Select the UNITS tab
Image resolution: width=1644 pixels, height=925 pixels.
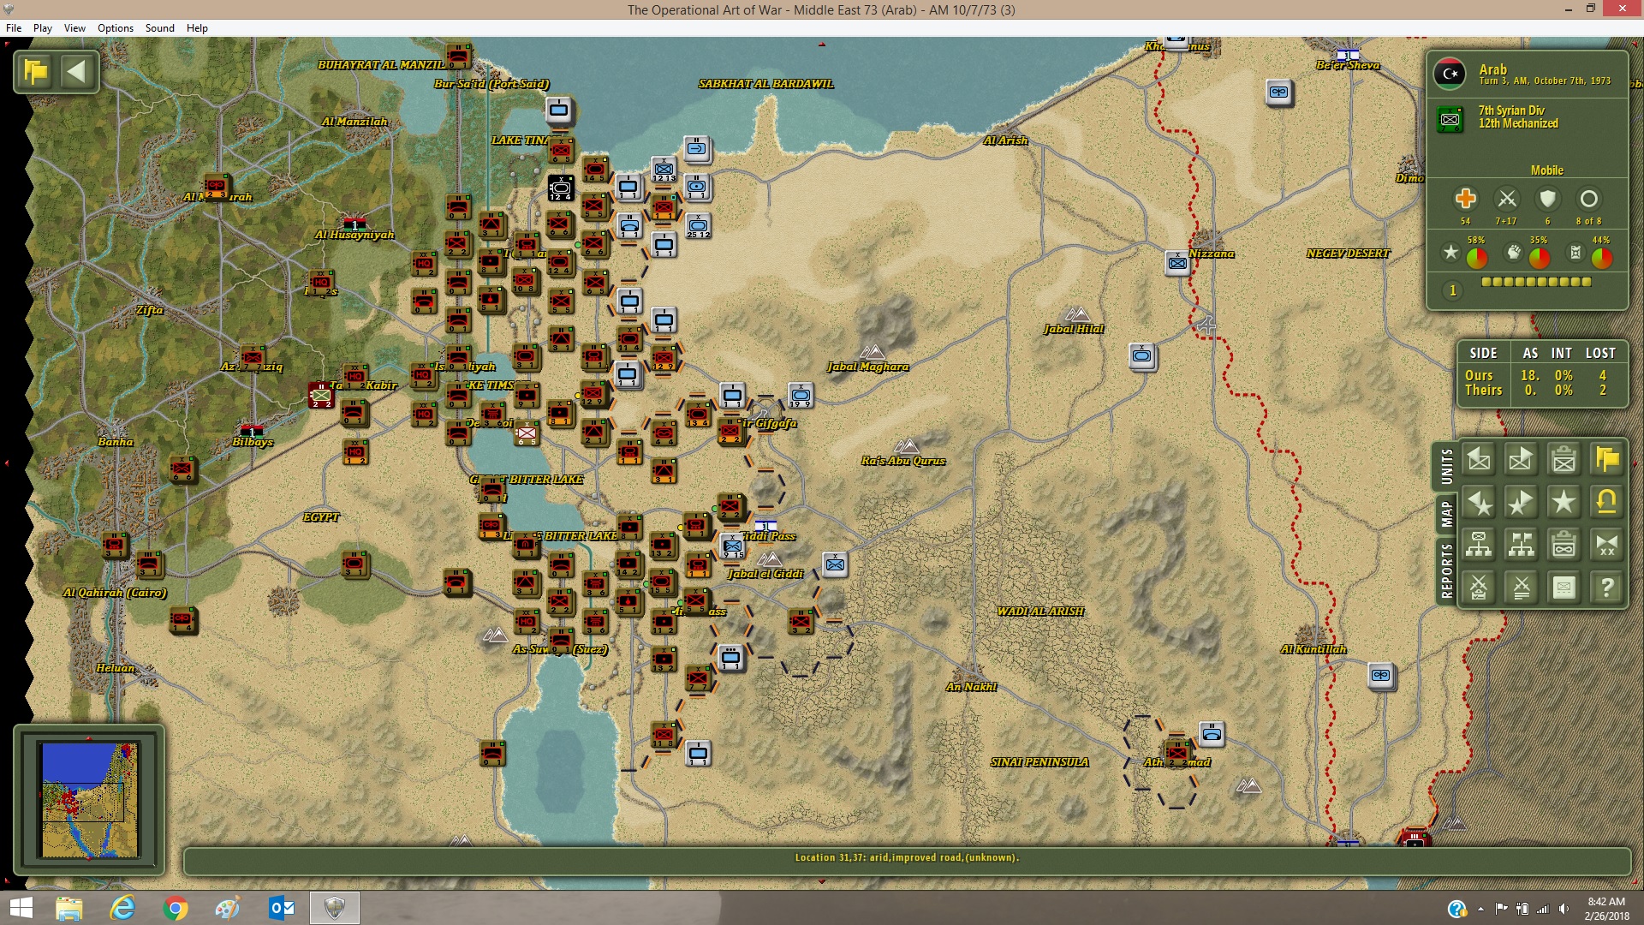pyautogui.click(x=1446, y=467)
